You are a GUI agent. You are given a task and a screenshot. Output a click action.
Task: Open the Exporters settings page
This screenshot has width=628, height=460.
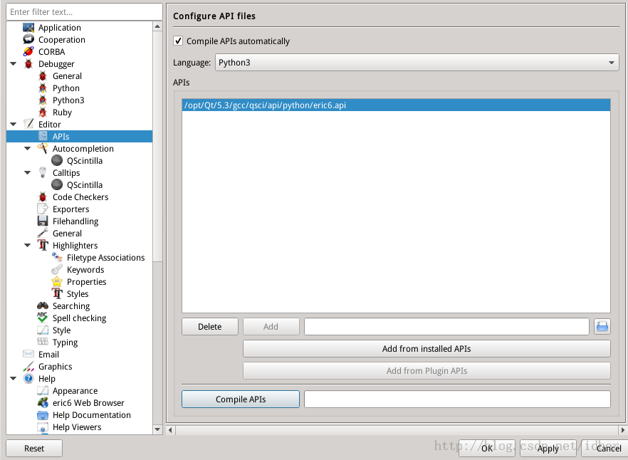(x=71, y=209)
